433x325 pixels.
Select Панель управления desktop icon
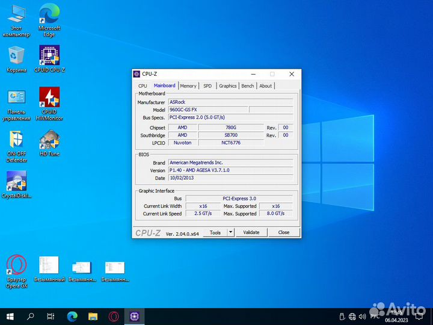click(x=16, y=105)
